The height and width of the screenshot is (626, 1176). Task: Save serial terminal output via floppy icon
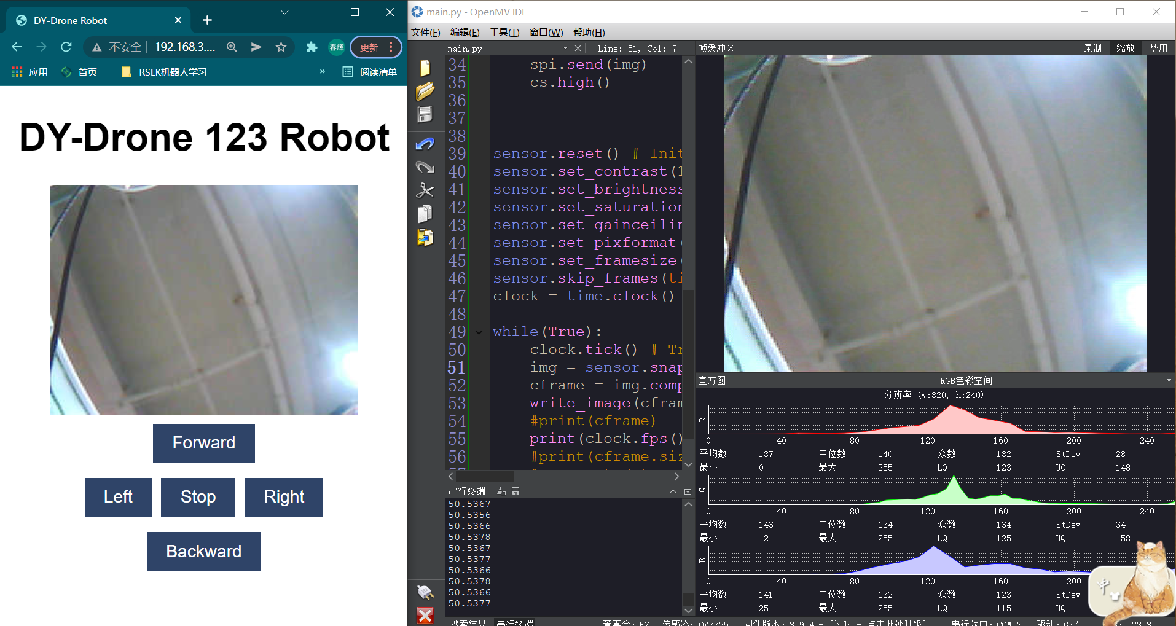coord(515,491)
